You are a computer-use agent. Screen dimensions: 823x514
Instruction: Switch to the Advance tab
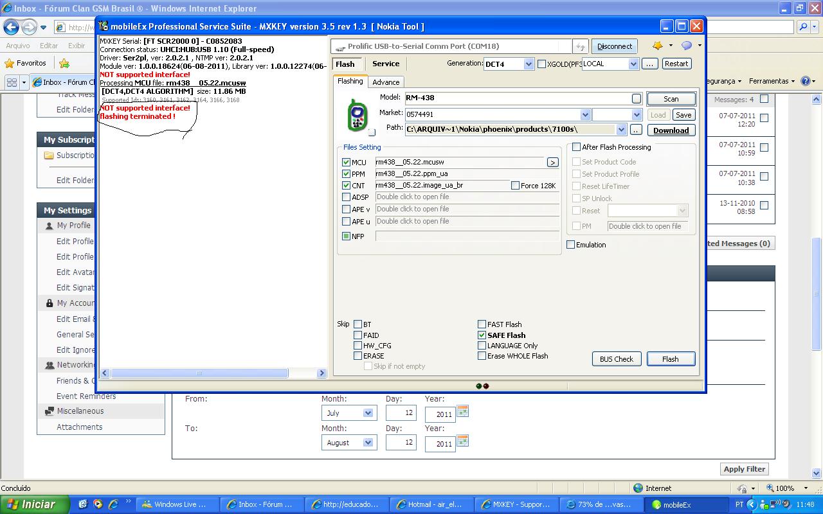386,82
